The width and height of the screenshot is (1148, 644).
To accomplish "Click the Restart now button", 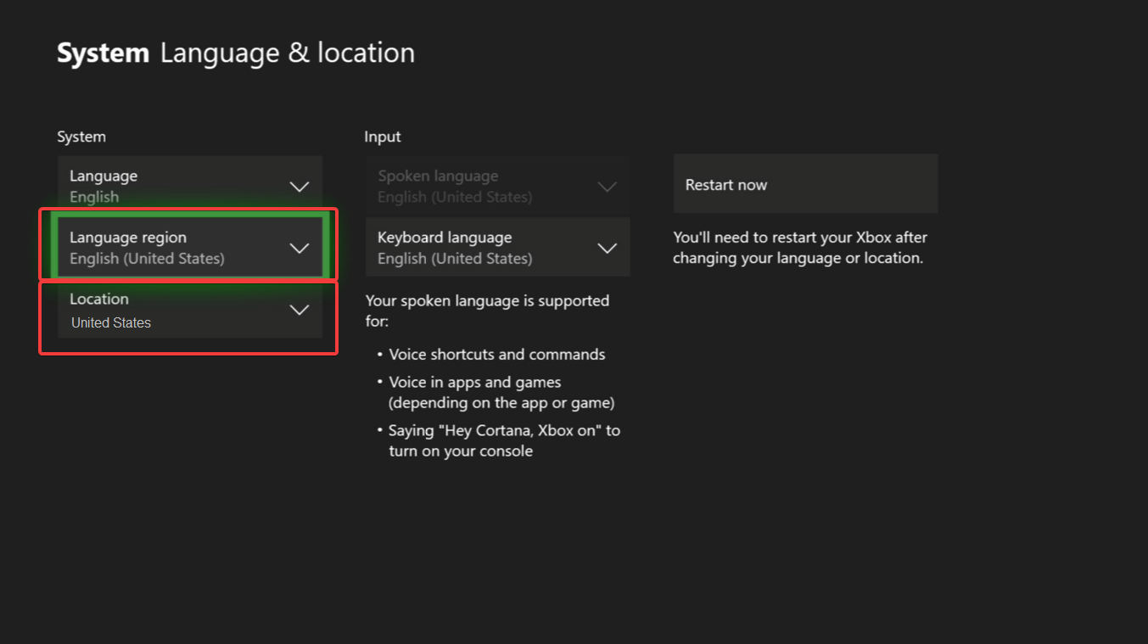I will [806, 184].
